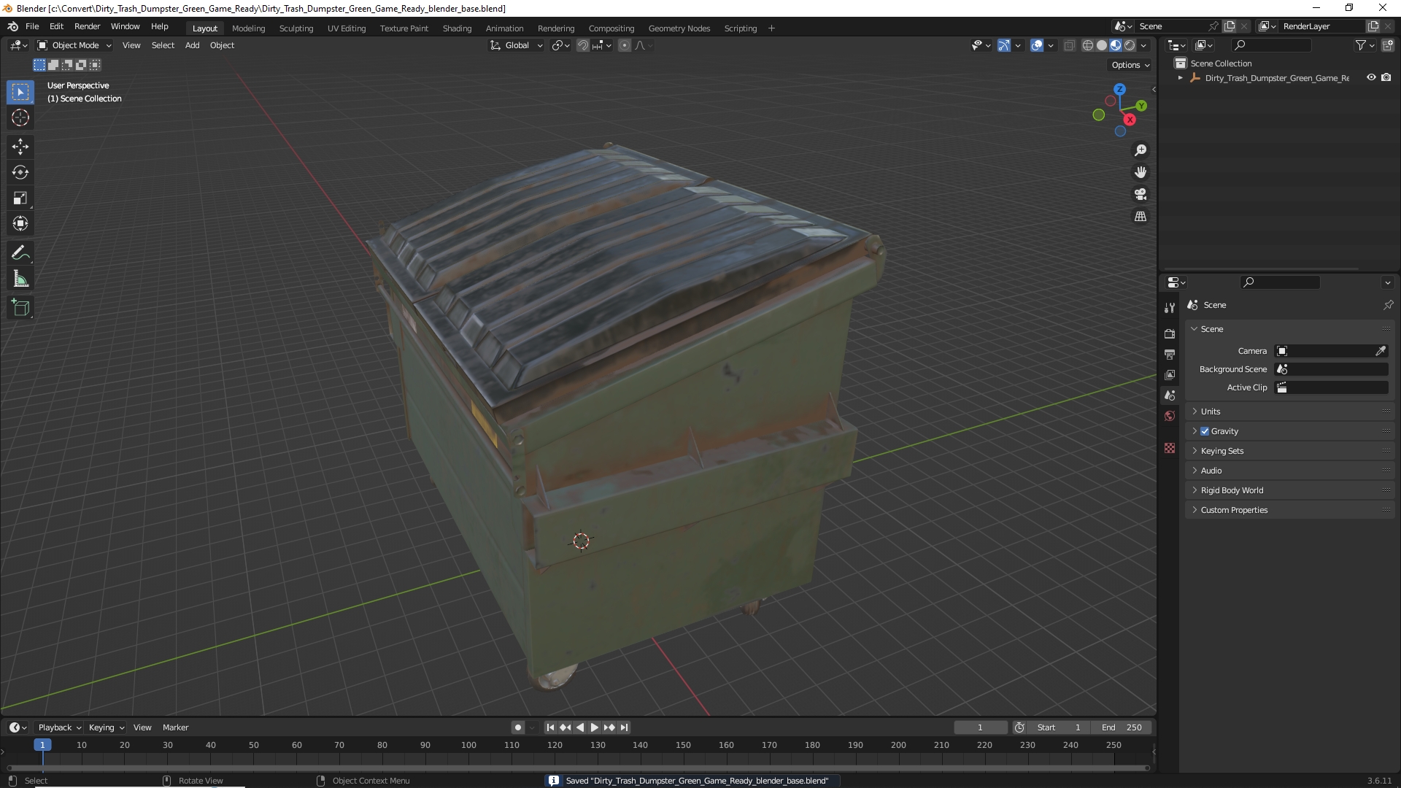Toggle proportional editing button
The width and height of the screenshot is (1401, 788).
pyautogui.click(x=625, y=45)
